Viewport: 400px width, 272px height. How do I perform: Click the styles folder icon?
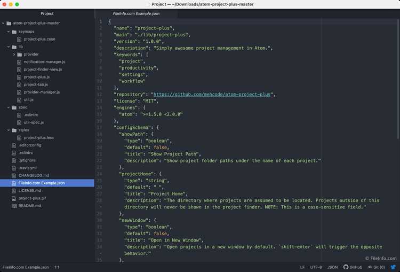(14, 130)
